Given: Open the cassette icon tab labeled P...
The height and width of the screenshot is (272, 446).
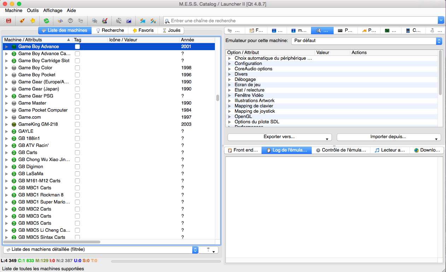Looking at the screenshot, I should click(345, 31).
